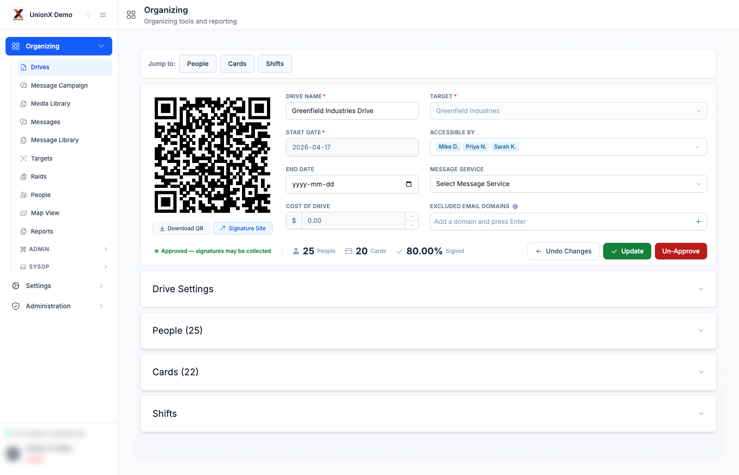The height and width of the screenshot is (475, 739).
Task: Open the workspace switcher arrows beside UnionX Demo
Action: [88, 15]
